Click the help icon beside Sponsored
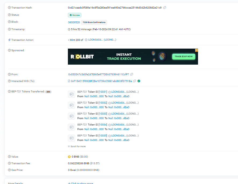Screen dimensions: 238x184 pyautogui.click(x=9, y=50)
